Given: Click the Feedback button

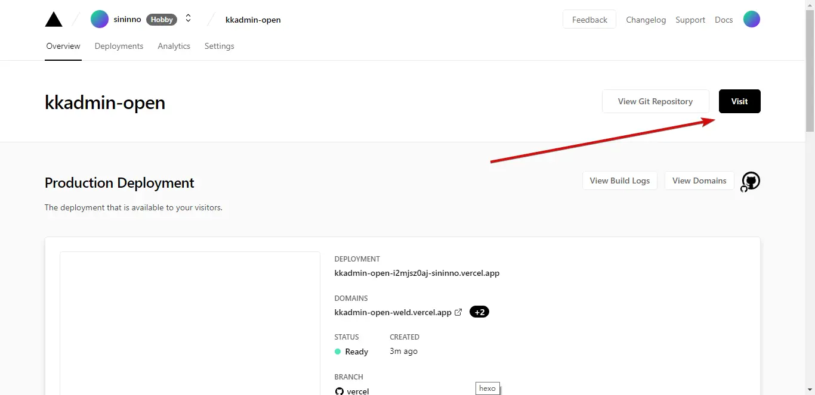Looking at the screenshot, I should coord(589,20).
